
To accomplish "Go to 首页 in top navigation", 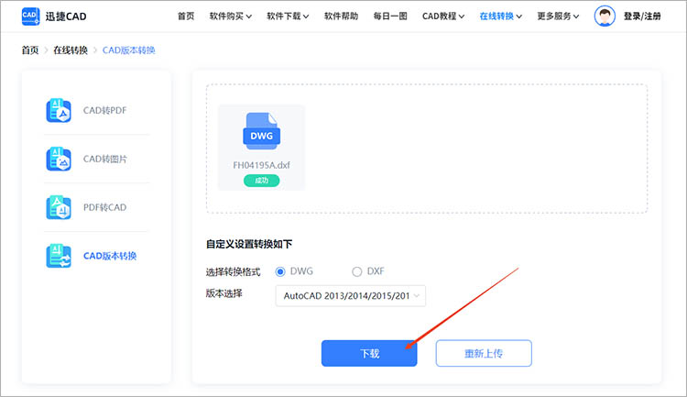I will (186, 17).
